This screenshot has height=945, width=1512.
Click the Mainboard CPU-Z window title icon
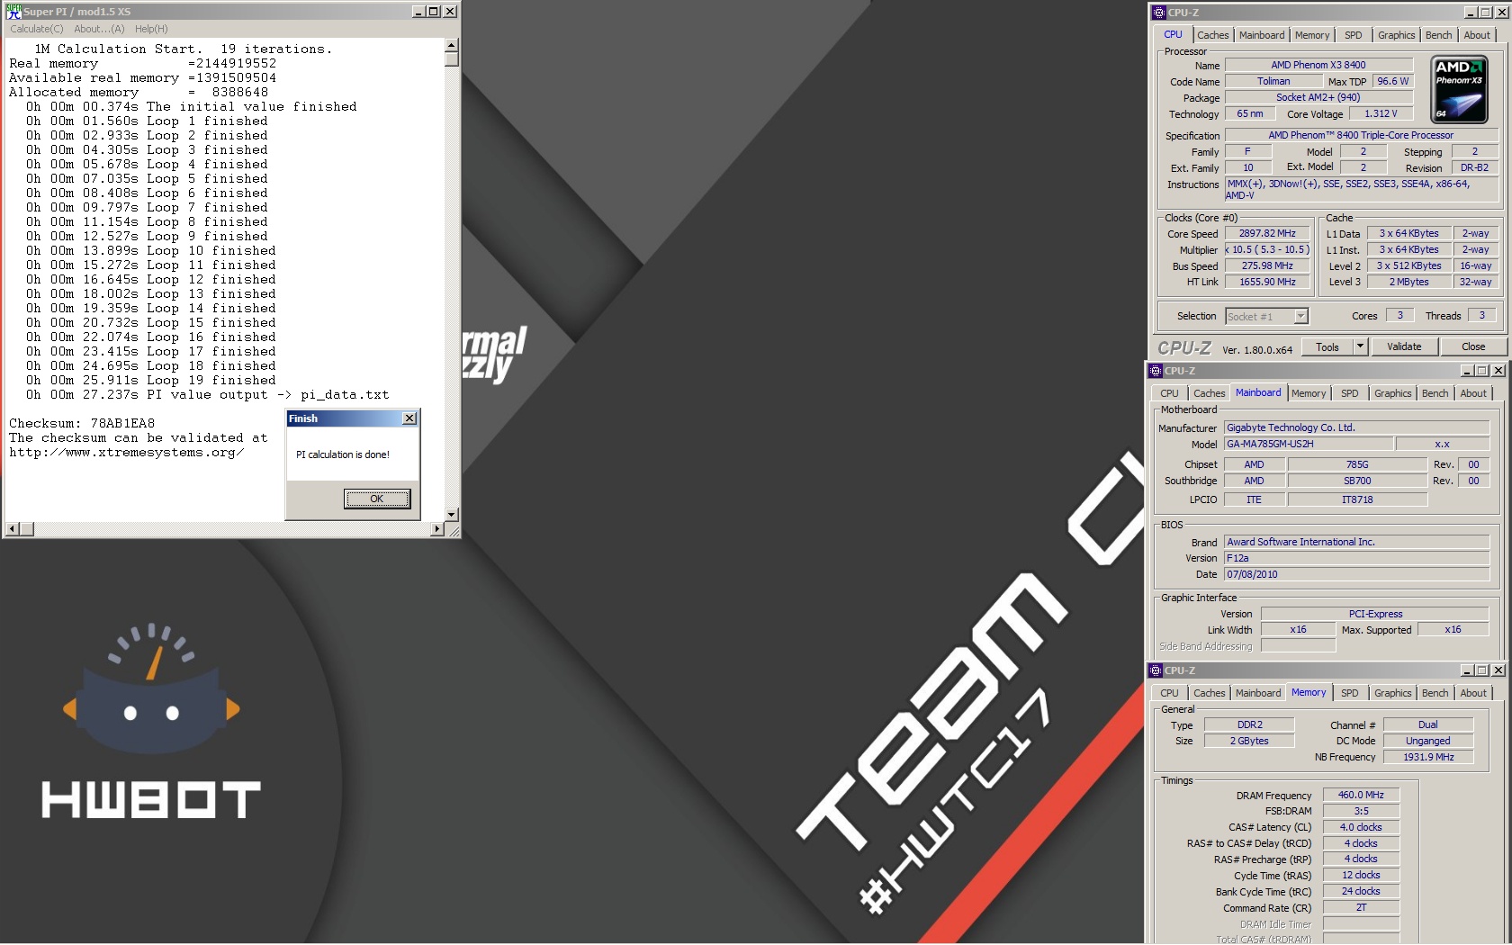(x=1156, y=371)
